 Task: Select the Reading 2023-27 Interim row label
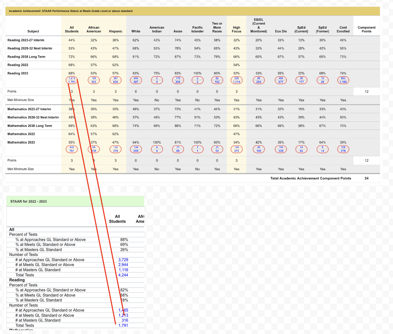pyautogui.click(x=26, y=40)
